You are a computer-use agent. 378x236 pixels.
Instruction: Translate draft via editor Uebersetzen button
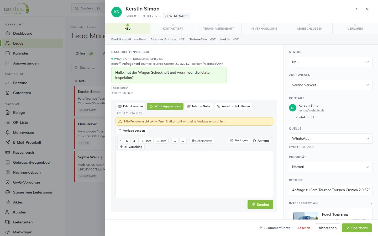[x=202, y=141]
